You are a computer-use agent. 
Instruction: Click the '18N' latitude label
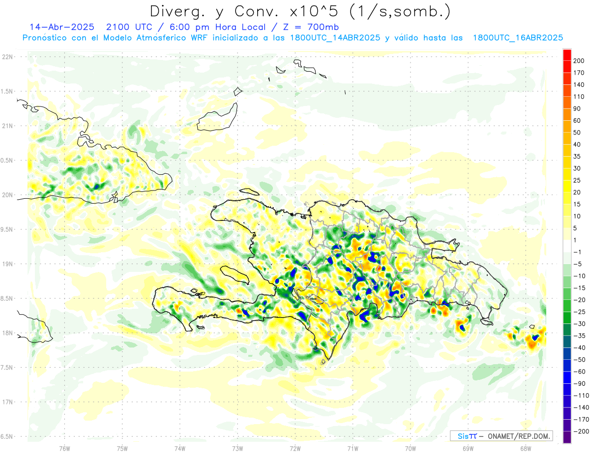point(7,333)
